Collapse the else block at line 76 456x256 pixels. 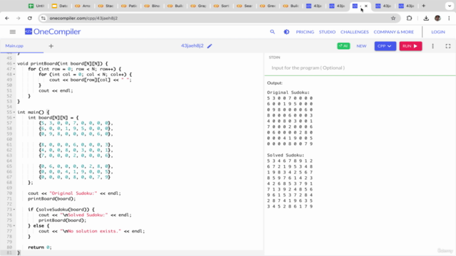click(x=14, y=226)
